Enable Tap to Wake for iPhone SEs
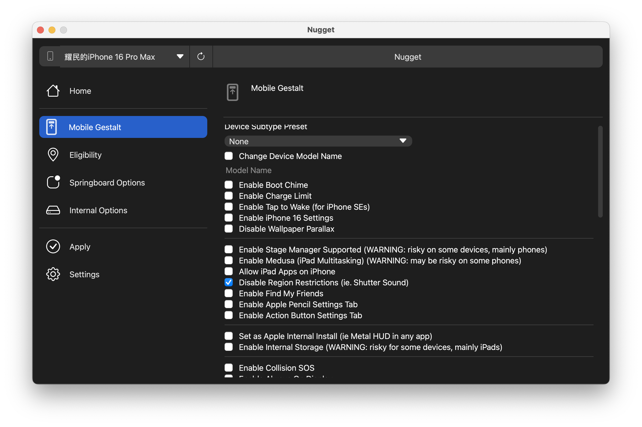The width and height of the screenshot is (642, 427). coord(229,207)
